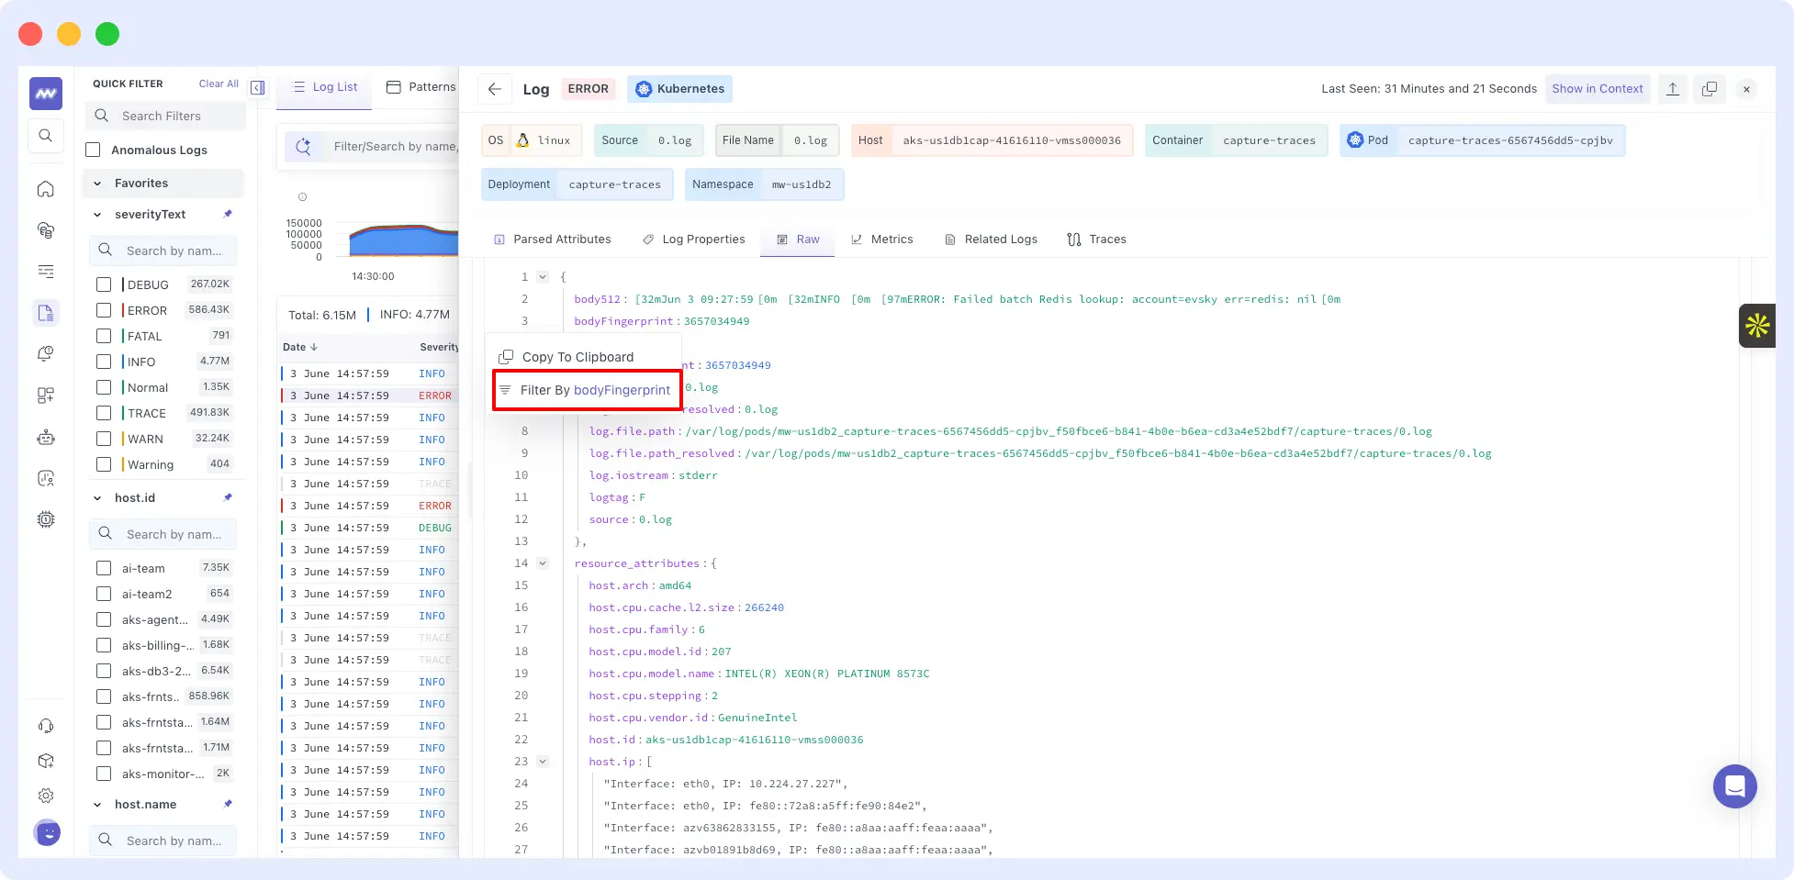1794x880 pixels.
Task: Collapse the severityText section chevron
Action: point(97,215)
